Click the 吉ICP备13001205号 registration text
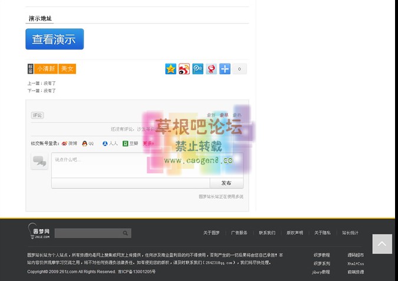 click(x=137, y=272)
